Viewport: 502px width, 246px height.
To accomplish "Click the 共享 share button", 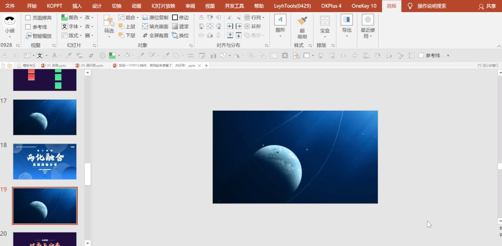I will coord(487,6).
